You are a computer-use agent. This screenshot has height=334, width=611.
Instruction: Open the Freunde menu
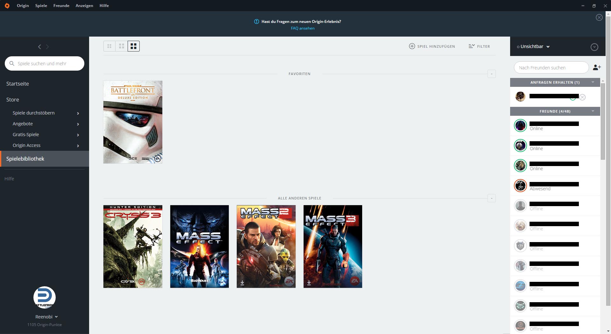tap(61, 6)
